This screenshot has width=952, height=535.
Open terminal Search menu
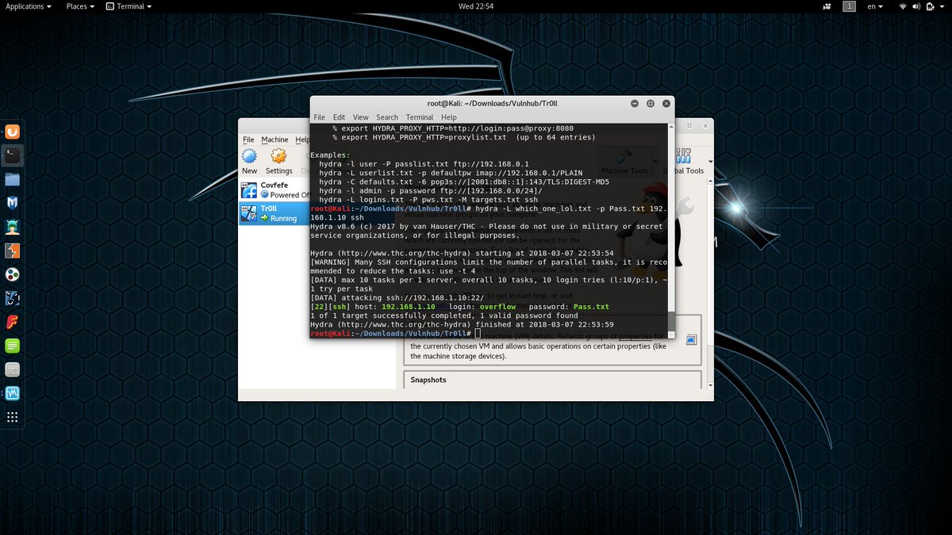point(387,117)
